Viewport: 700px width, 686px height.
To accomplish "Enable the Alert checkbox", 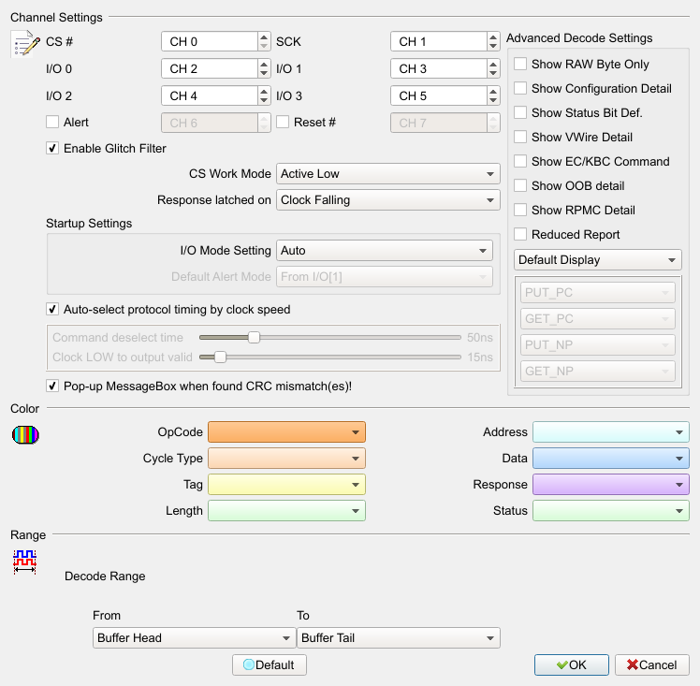I will click(52, 122).
